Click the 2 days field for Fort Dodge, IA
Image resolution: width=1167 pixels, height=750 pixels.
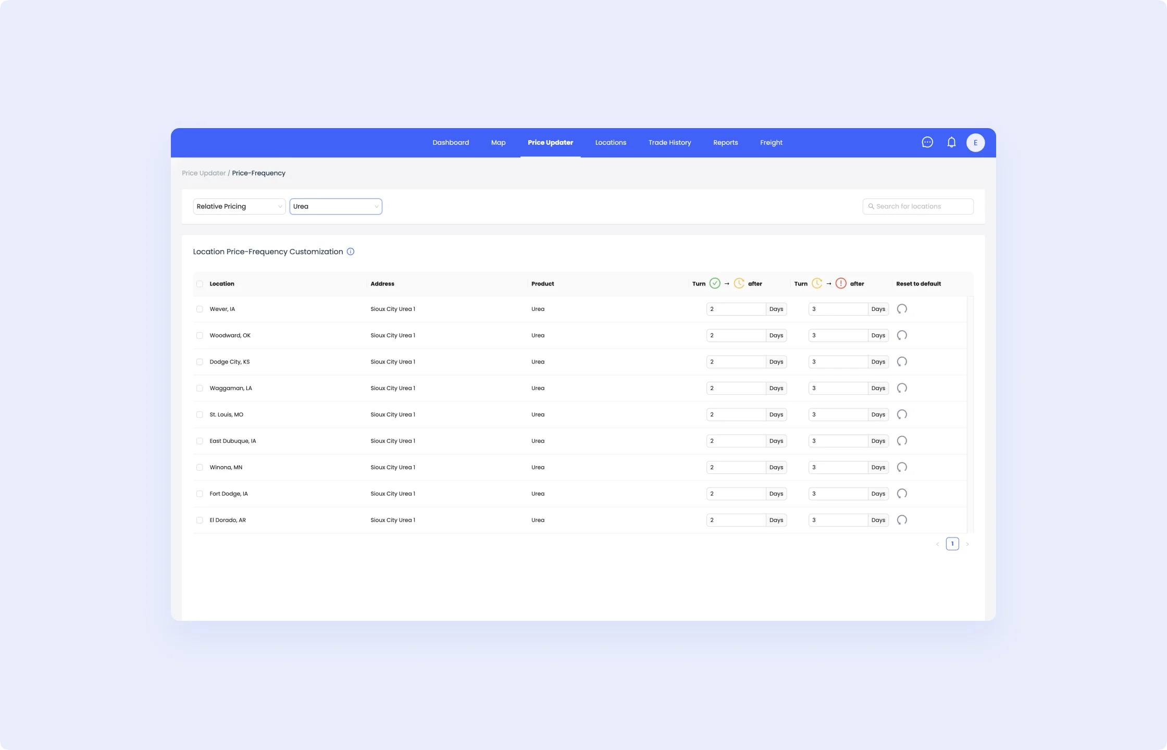[736, 494]
